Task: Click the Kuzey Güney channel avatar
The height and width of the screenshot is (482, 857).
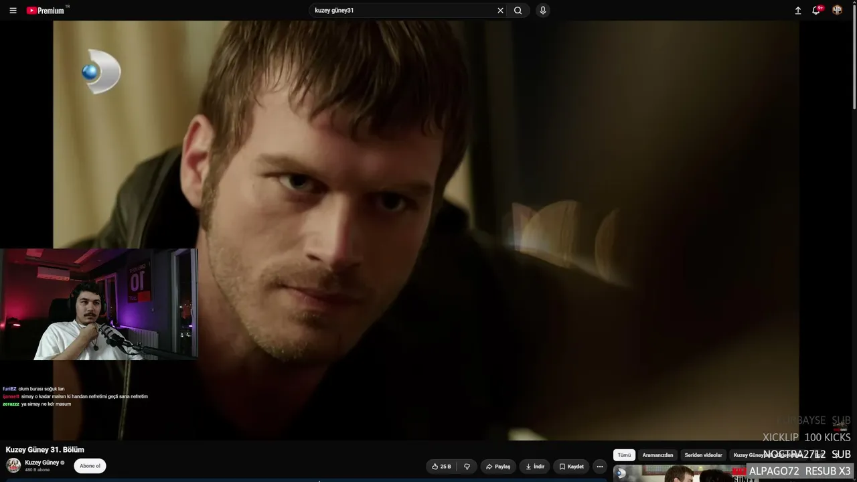Action: 13,465
